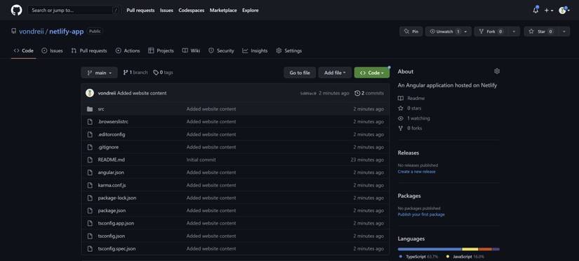Open the Wiki tab
Viewport: 579px width, 261px height.
coord(192,51)
